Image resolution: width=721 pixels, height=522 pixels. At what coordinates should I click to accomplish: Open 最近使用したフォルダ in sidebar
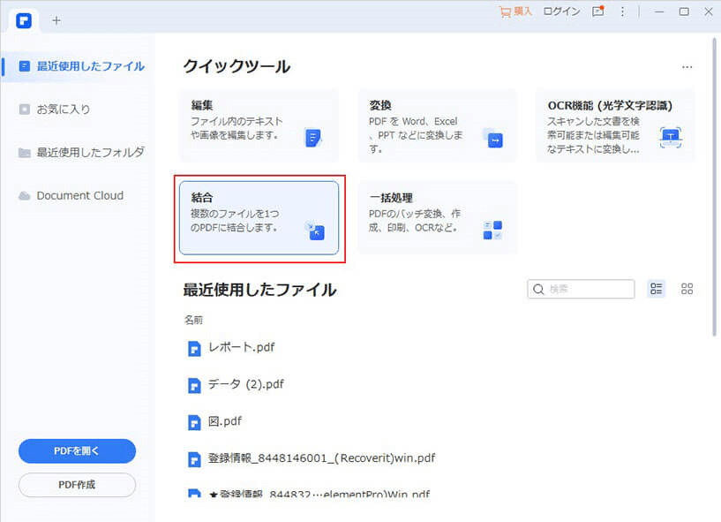click(82, 152)
